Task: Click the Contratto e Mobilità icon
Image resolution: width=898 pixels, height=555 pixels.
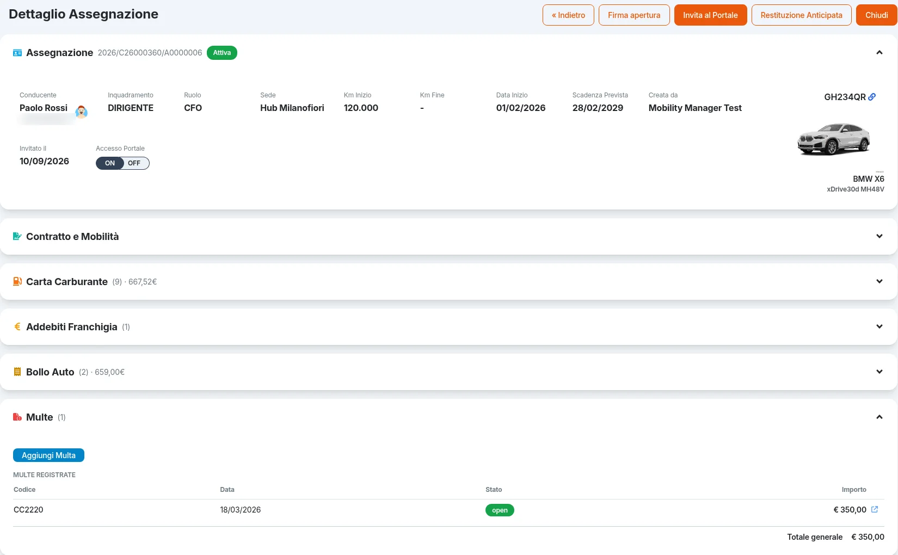Action: pyautogui.click(x=17, y=236)
